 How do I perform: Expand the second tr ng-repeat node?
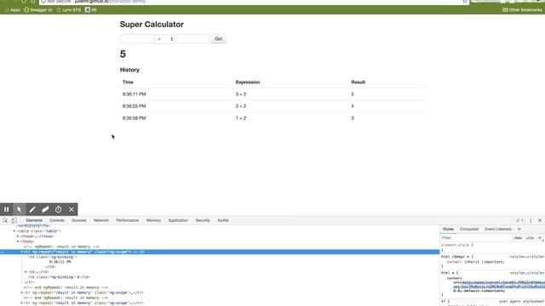pos(22,292)
